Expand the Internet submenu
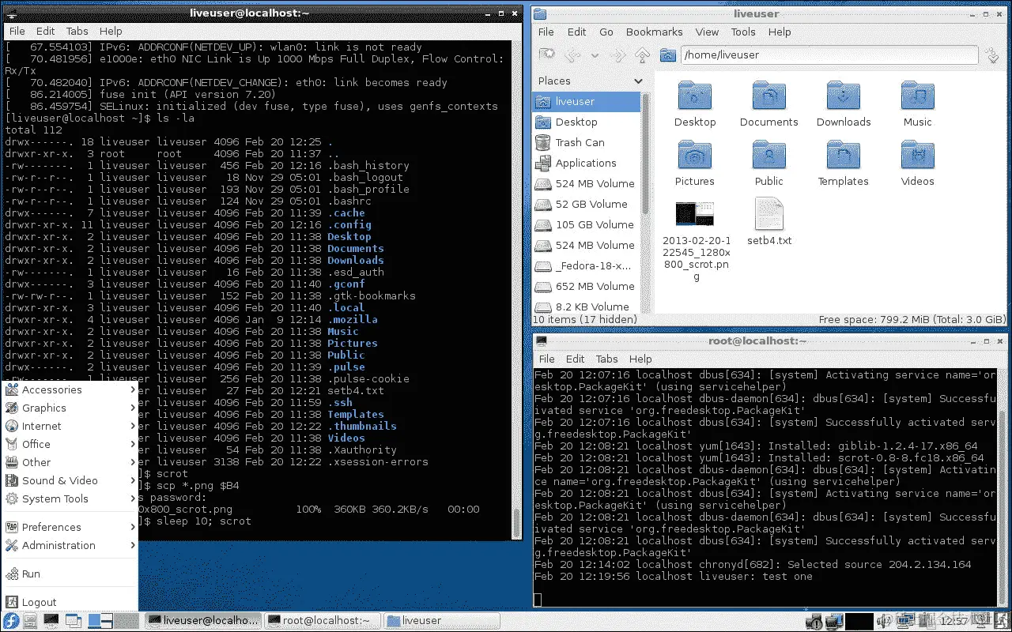Viewport: 1012px width, 632px height. point(69,426)
